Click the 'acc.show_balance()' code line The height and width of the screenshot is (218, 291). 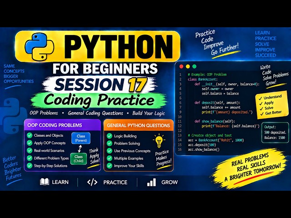coord(204,149)
